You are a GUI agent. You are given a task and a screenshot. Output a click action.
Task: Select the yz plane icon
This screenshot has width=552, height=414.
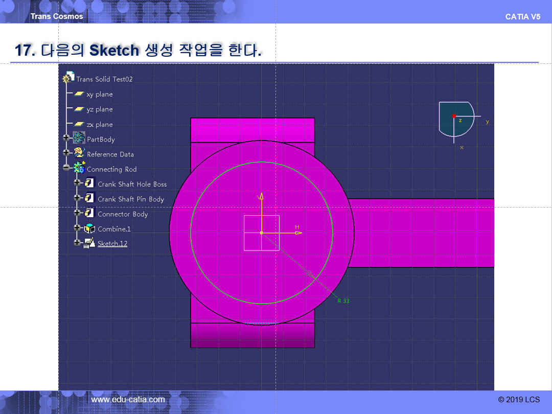click(x=79, y=109)
